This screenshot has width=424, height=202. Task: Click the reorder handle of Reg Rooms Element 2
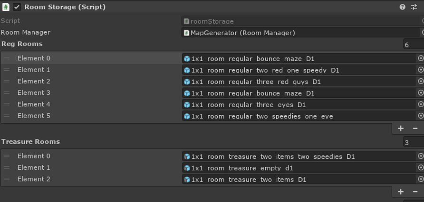pyautogui.click(x=7, y=81)
